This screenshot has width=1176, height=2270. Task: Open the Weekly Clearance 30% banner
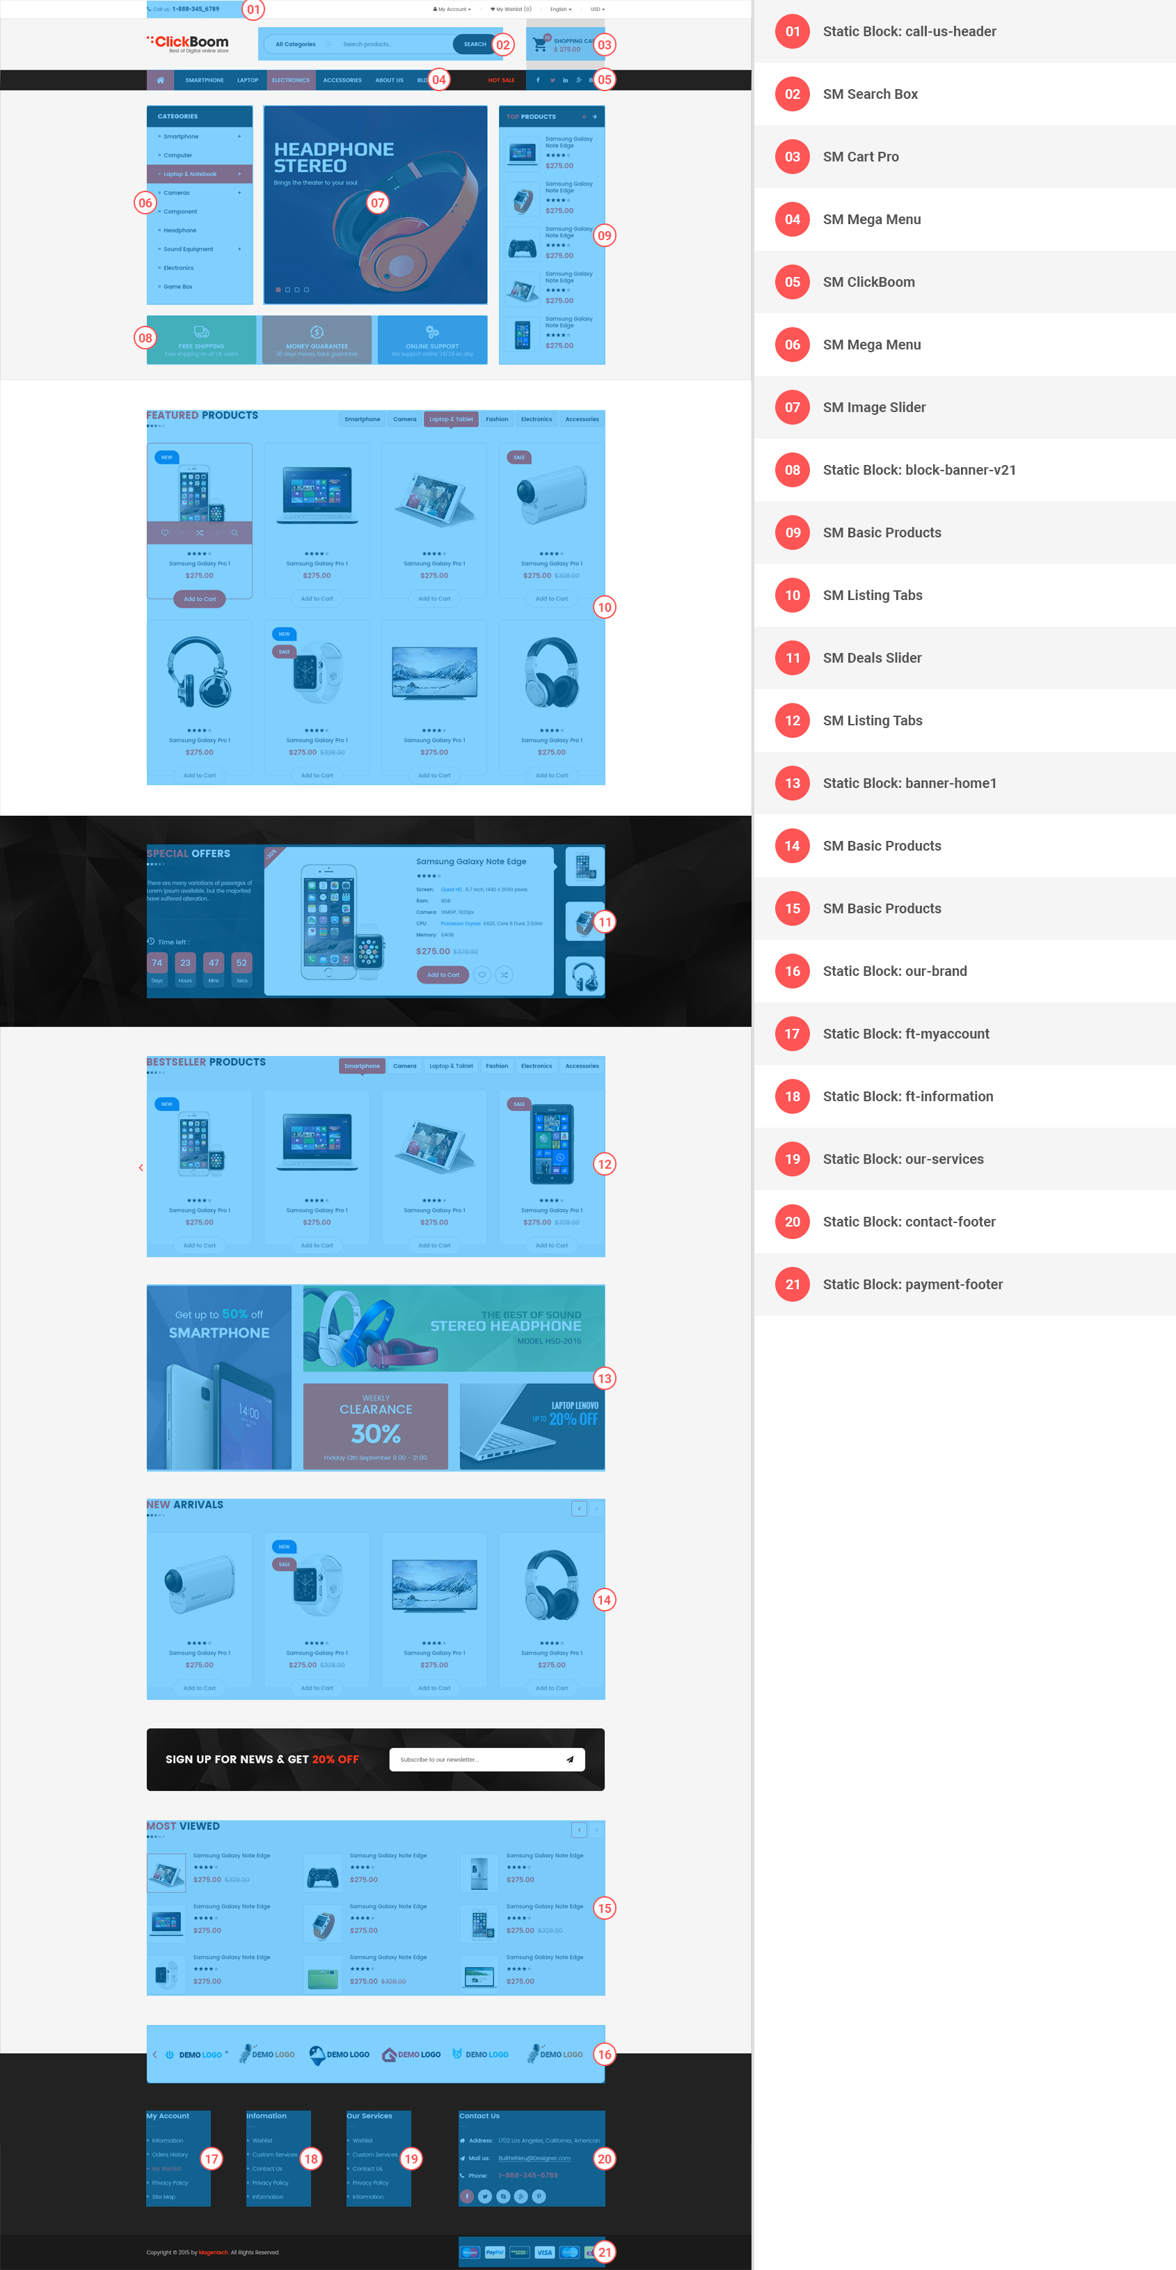coord(375,1426)
